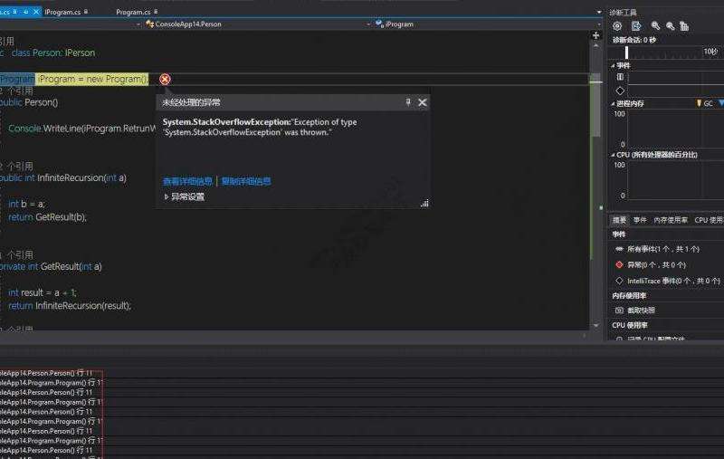The height and width of the screenshot is (459, 724).
Task: Collapse the CPU percentage graph section
Action: pyautogui.click(x=614, y=155)
